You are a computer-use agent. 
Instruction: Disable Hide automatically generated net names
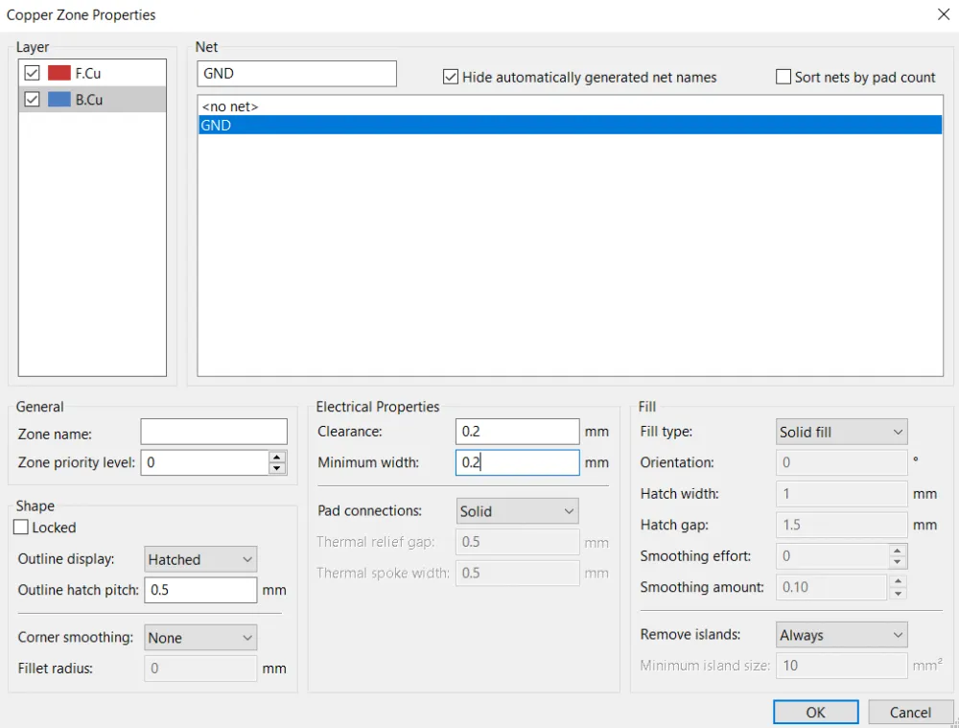pos(451,77)
